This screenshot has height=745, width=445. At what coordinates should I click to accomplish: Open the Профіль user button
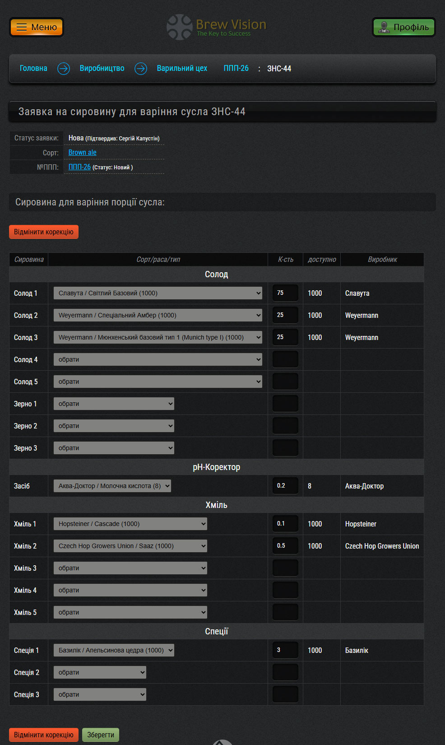pyautogui.click(x=403, y=27)
